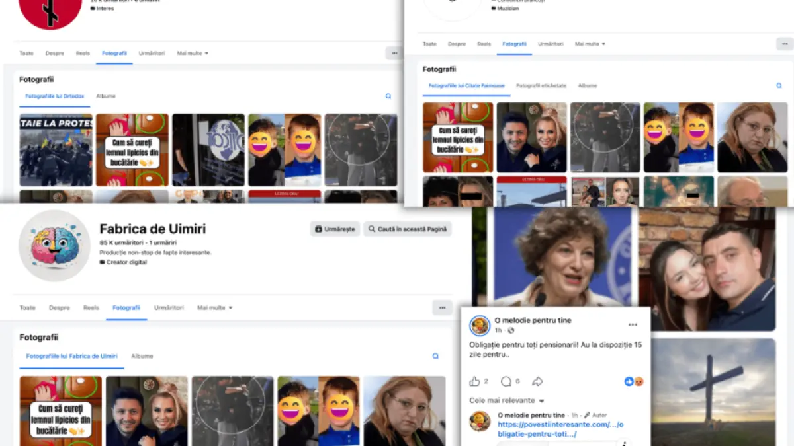
Task: Open Albume on the Ortodox page
Action: point(106,96)
